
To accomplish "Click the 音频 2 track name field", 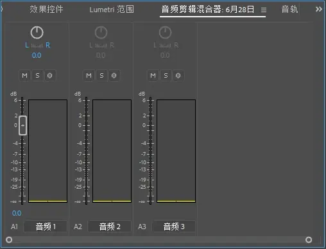I will [110, 227].
